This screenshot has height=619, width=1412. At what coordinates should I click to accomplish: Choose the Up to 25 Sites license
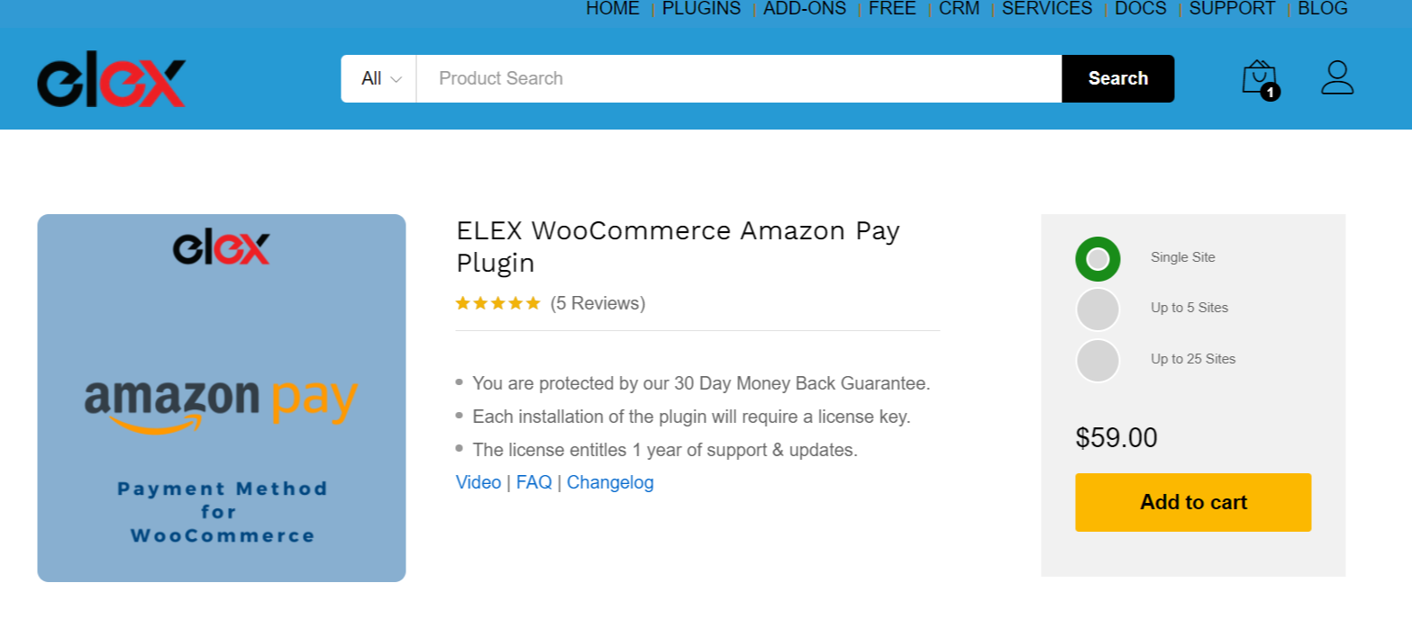1098,361
